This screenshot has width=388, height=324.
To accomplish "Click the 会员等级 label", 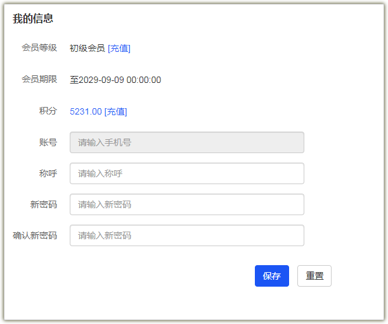I will pyautogui.click(x=39, y=47).
